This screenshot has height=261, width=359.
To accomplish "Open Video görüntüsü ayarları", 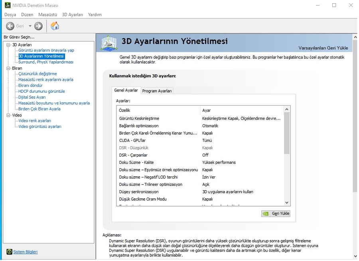I will pyautogui.click(x=40, y=127).
